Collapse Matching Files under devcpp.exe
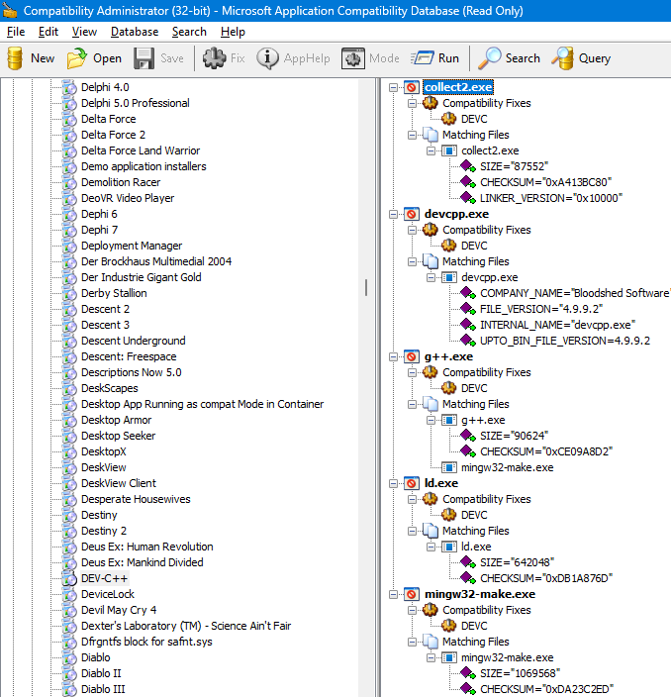Viewport: 671px width, 697px height. [x=414, y=261]
